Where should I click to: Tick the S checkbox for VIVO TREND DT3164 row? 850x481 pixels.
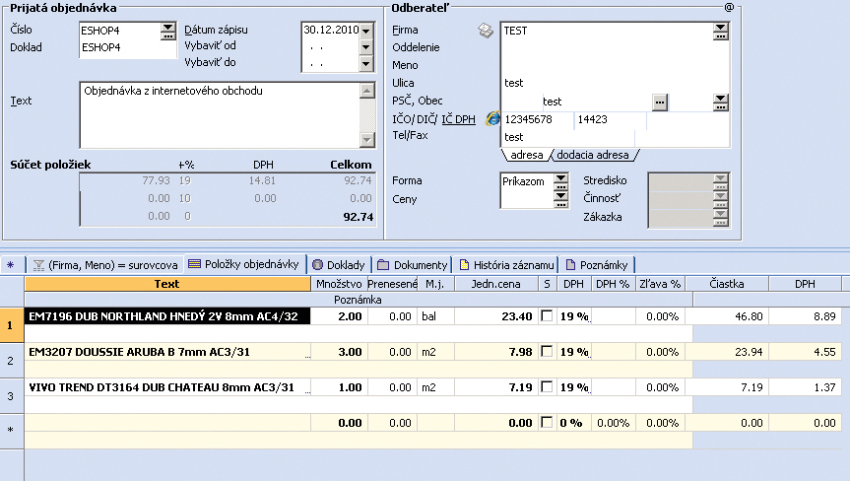click(x=547, y=386)
